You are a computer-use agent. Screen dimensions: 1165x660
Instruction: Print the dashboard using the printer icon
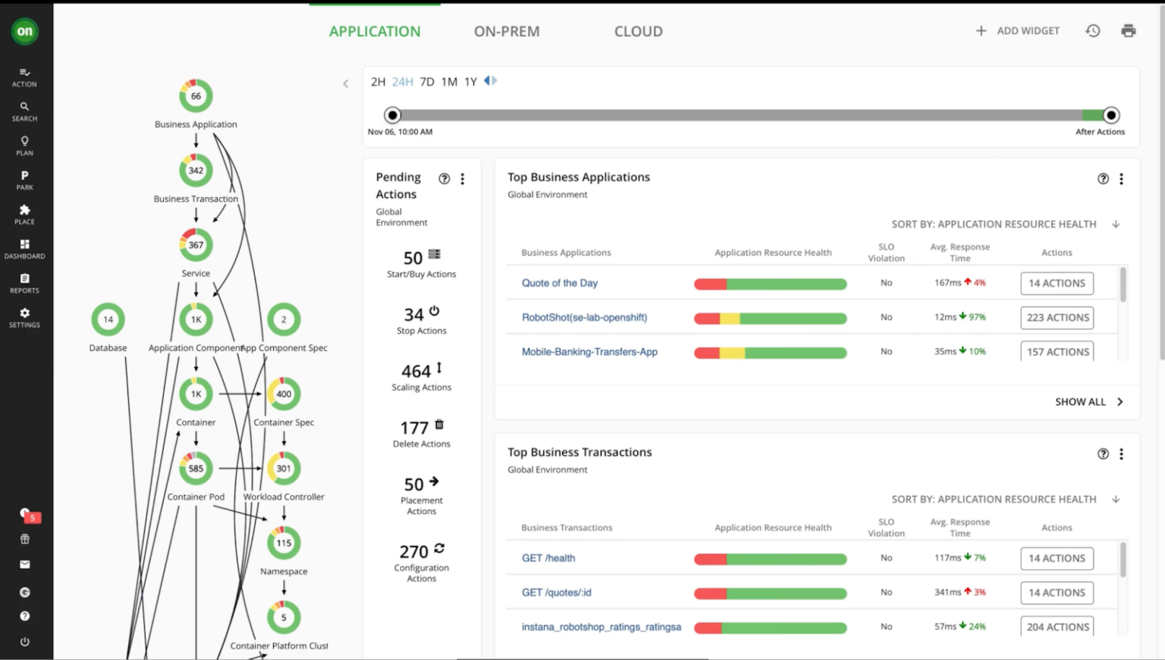(1129, 30)
